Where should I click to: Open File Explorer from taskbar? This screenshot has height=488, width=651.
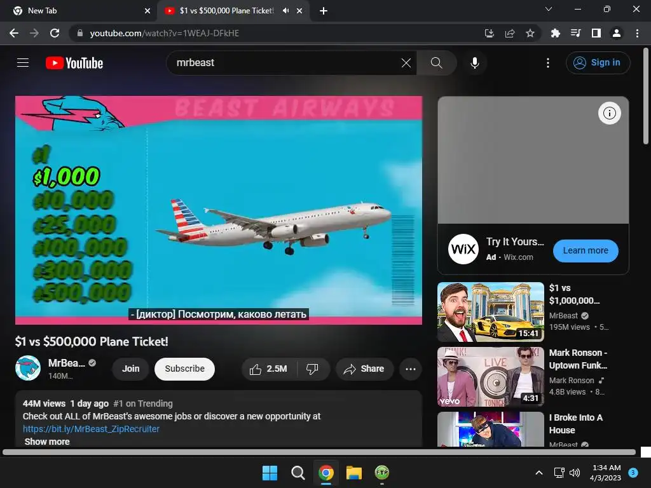pyautogui.click(x=354, y=473)
